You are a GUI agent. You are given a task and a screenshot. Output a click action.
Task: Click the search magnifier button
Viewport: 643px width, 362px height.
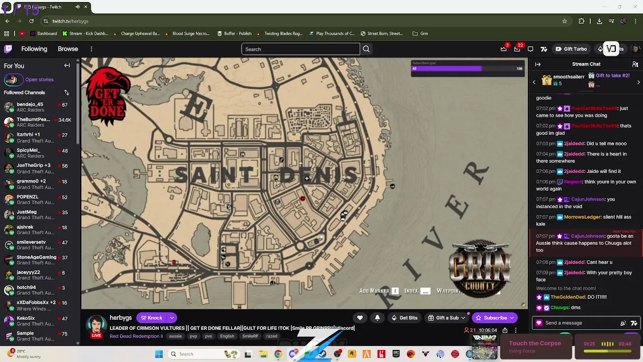click(x=366, y=49)
